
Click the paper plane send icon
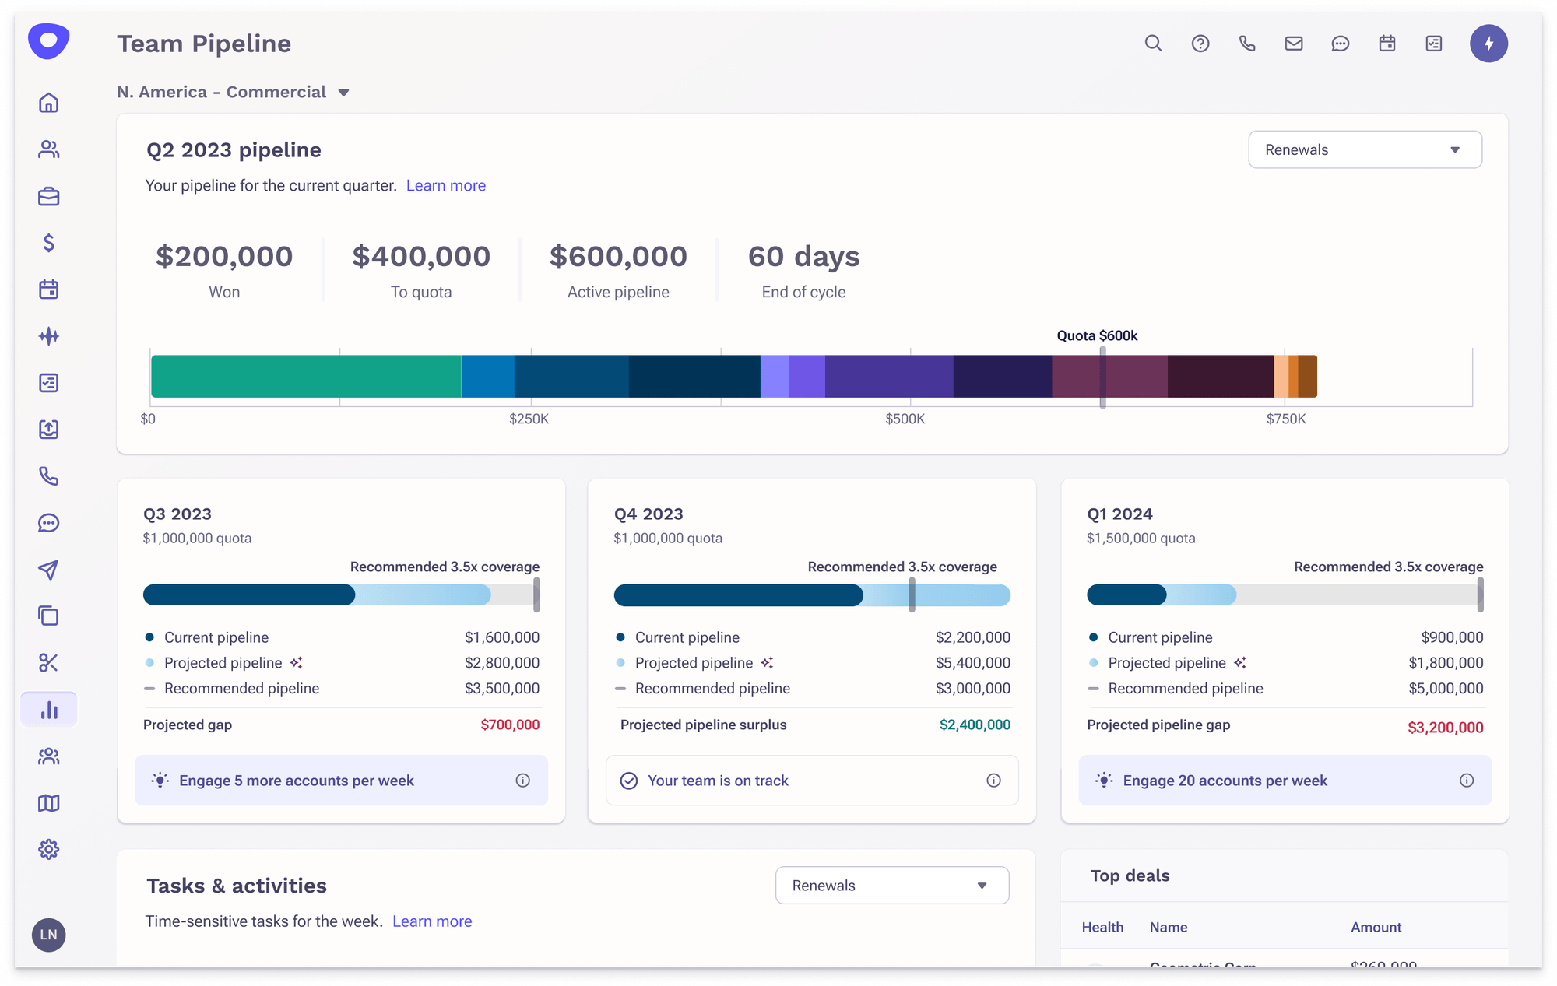pyautogui.click(x=49, y=570)
